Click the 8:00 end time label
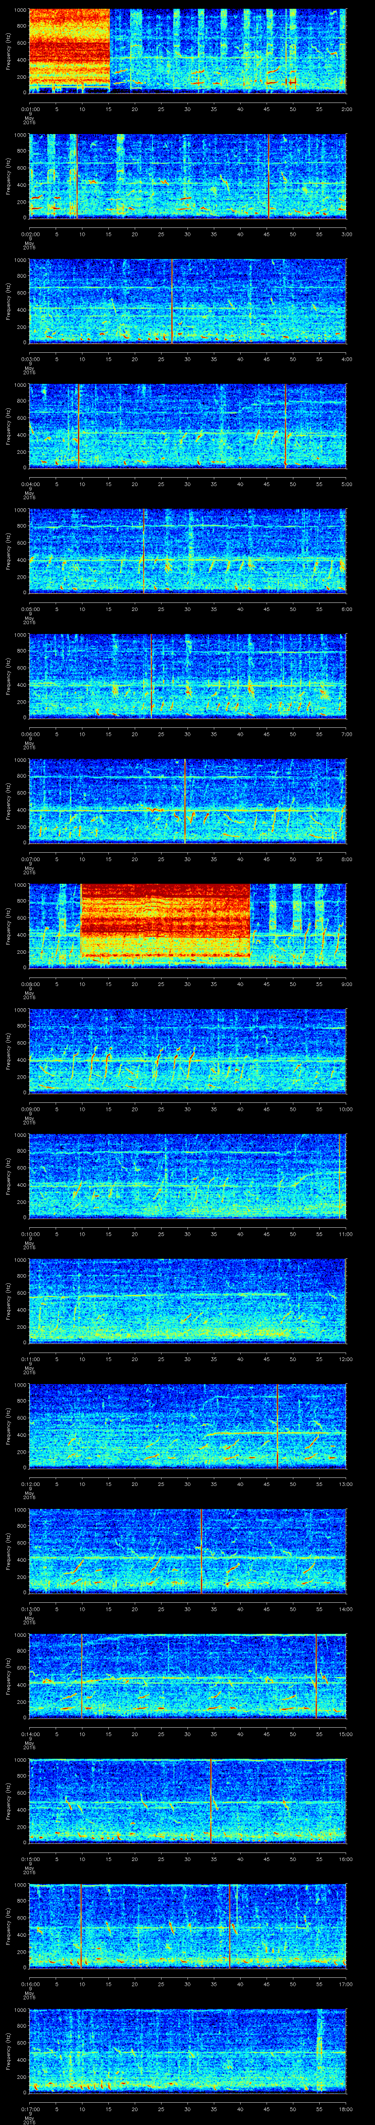The width and height of the screenshot is (375, 2125). pyautogui.click(x=346, y=859)
